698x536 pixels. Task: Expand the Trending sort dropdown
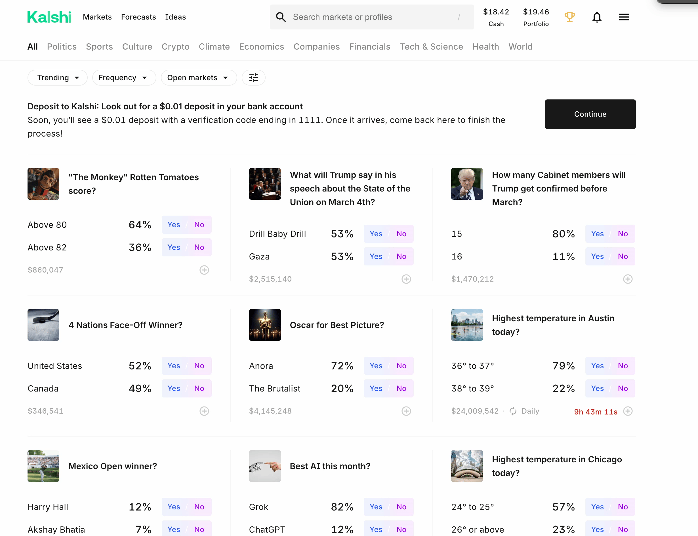pyautogui.click(x=58, y=78)
